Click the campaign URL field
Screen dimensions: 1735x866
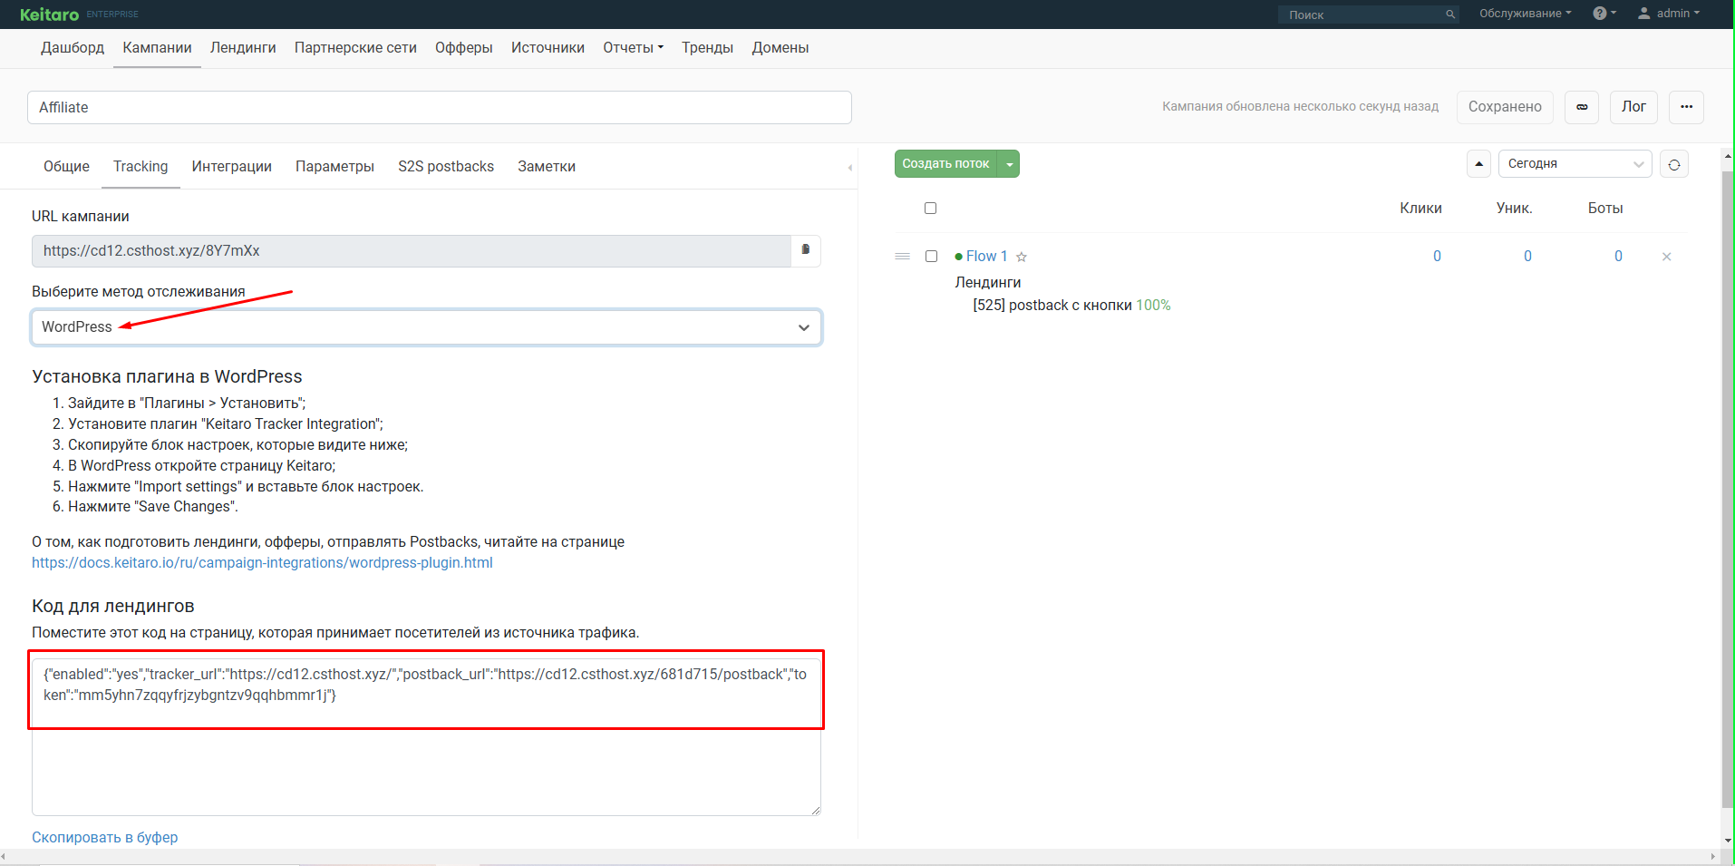click(411, 251)
